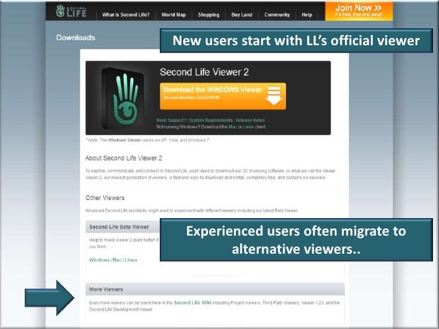Click the Join Now button
The width and height of the screenshot is (439, 329).
pos(359,11)
